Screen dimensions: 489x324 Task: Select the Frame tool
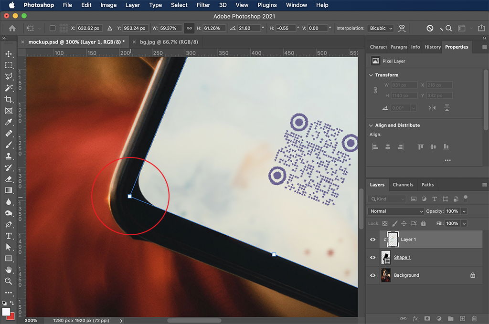pos(9,111)
